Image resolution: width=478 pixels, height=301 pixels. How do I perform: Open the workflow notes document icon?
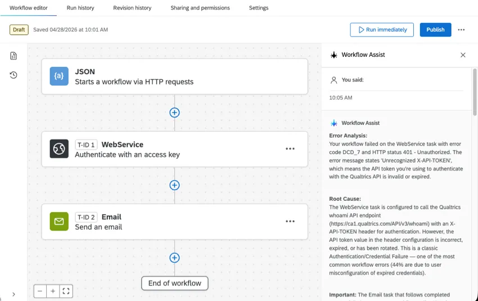[13, 56]
